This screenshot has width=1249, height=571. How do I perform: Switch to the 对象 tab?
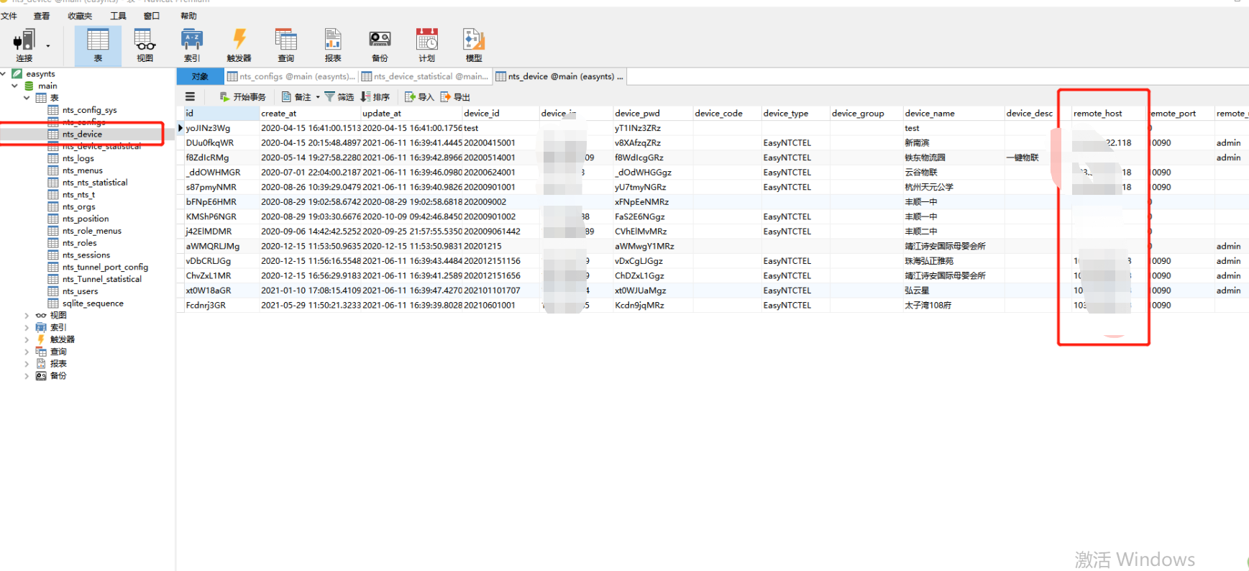pyautogui.click(x=200, y=76)
